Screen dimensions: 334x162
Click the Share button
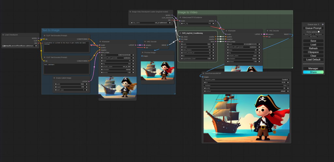click(x=313, y=72)
